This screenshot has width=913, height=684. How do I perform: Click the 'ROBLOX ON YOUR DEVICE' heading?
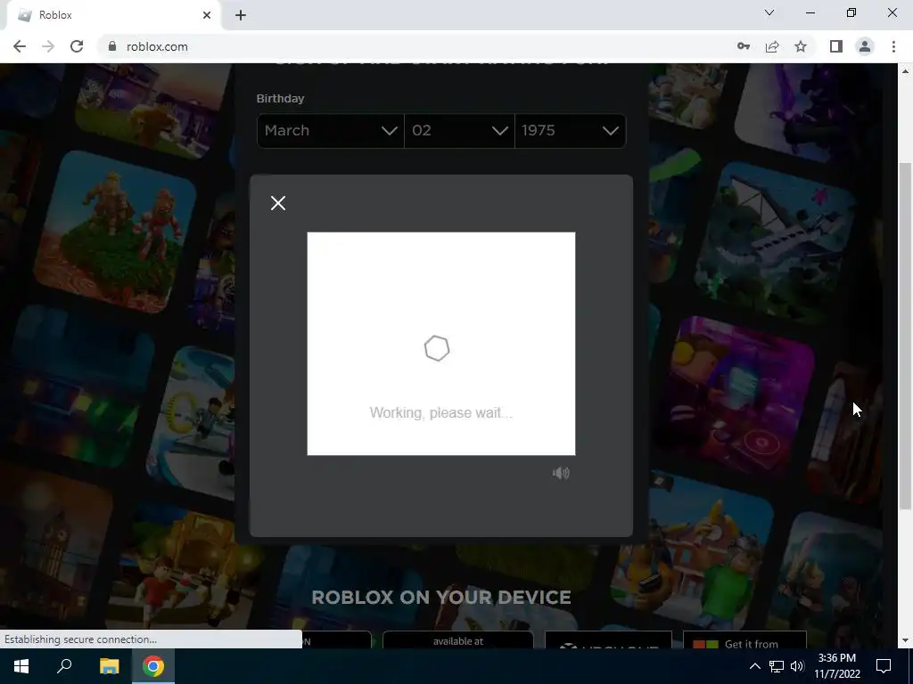tap(441, 598)
